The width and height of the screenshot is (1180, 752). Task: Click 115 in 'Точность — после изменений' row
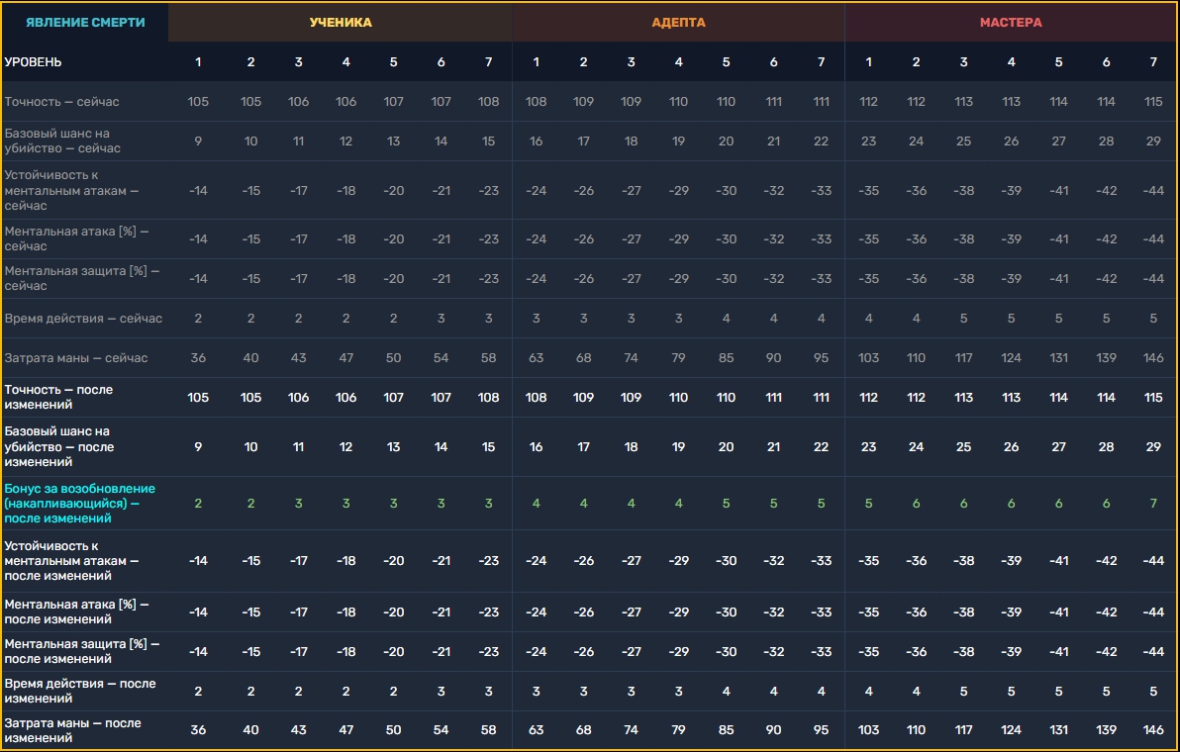click(x=1153, y=397)
